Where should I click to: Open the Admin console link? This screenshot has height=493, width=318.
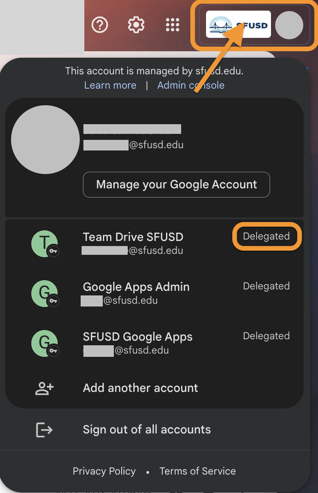(x=191, y=85)
